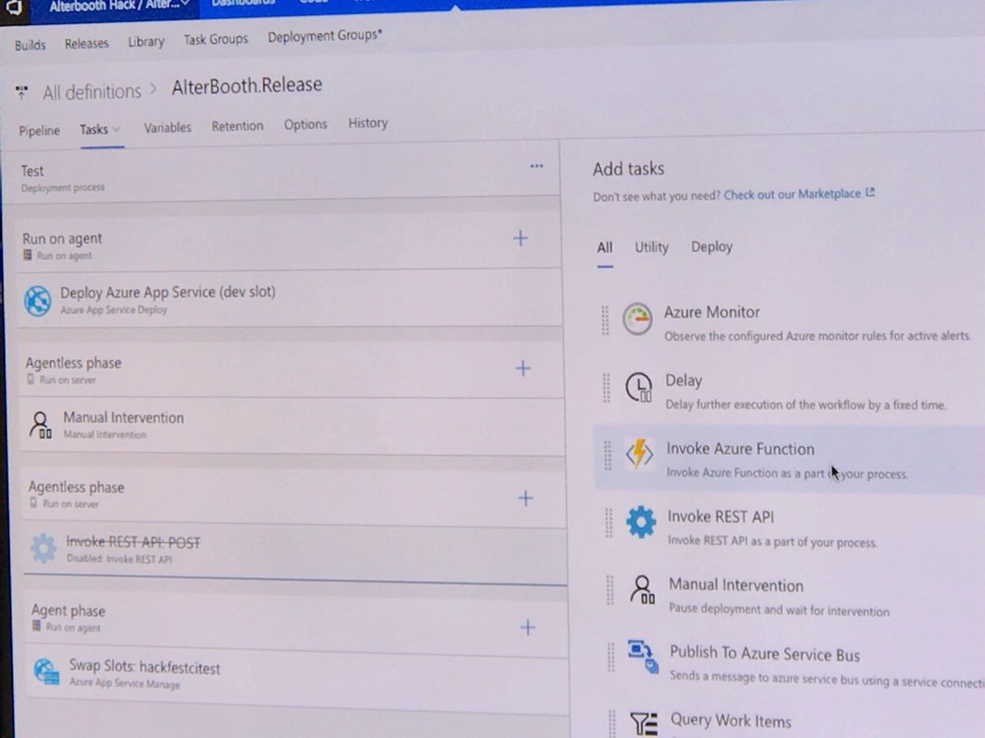Select the Deploy Azure App Service (dev slot) task

coord(286,300)
